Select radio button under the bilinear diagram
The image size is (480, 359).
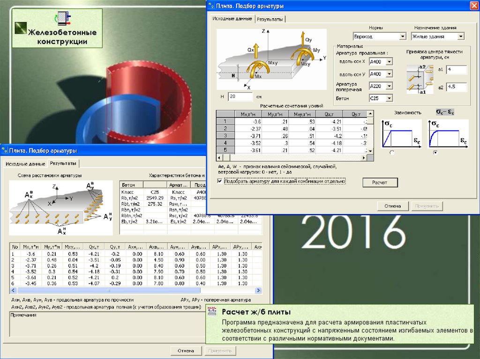[392, 153]
